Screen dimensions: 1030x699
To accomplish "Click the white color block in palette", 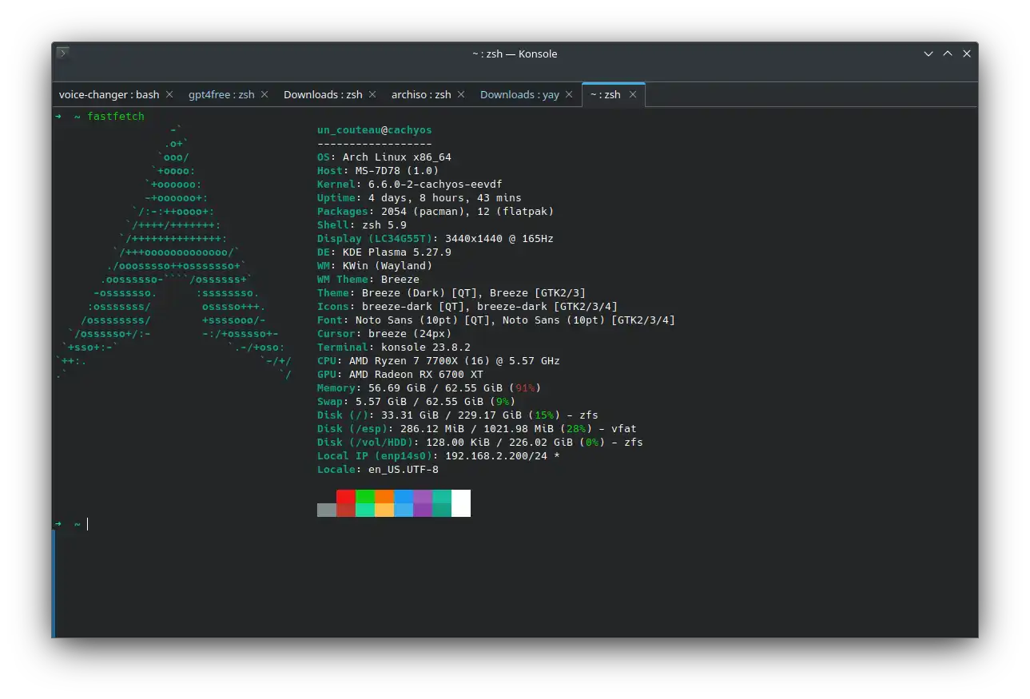I will [461, 503].
